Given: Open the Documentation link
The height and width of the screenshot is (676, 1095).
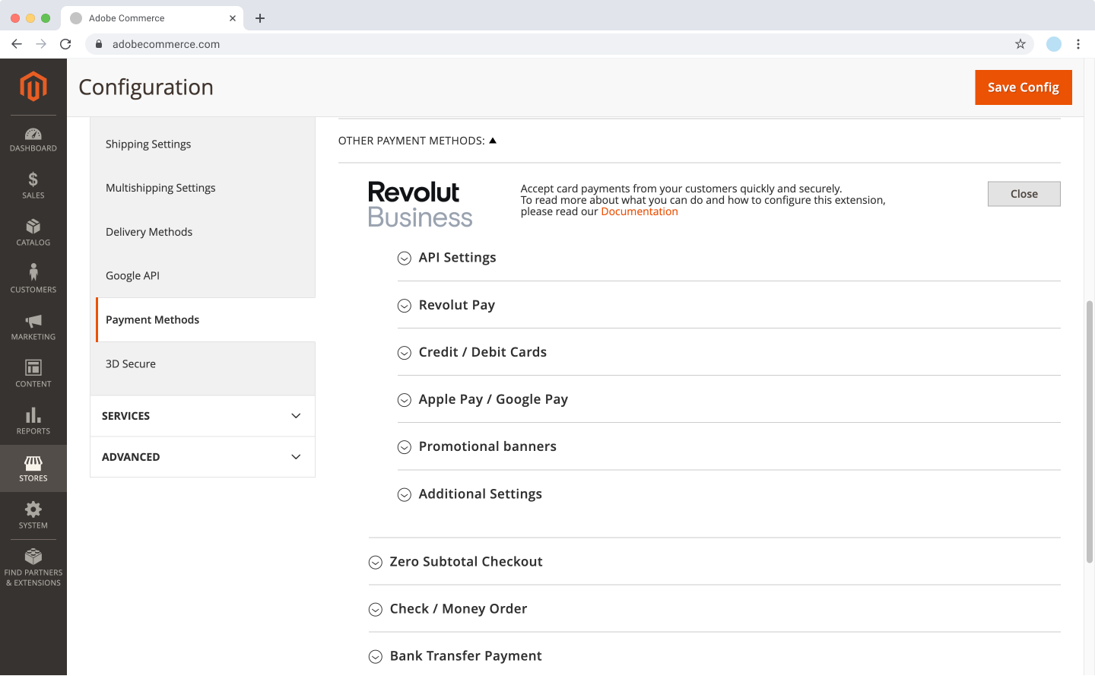Looking at the screenshot, I should (640, 211).
